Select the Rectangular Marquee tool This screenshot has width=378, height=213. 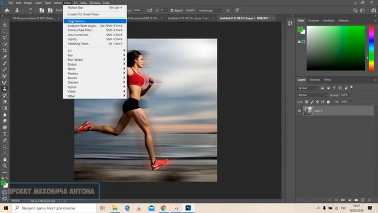click(5, 31)
